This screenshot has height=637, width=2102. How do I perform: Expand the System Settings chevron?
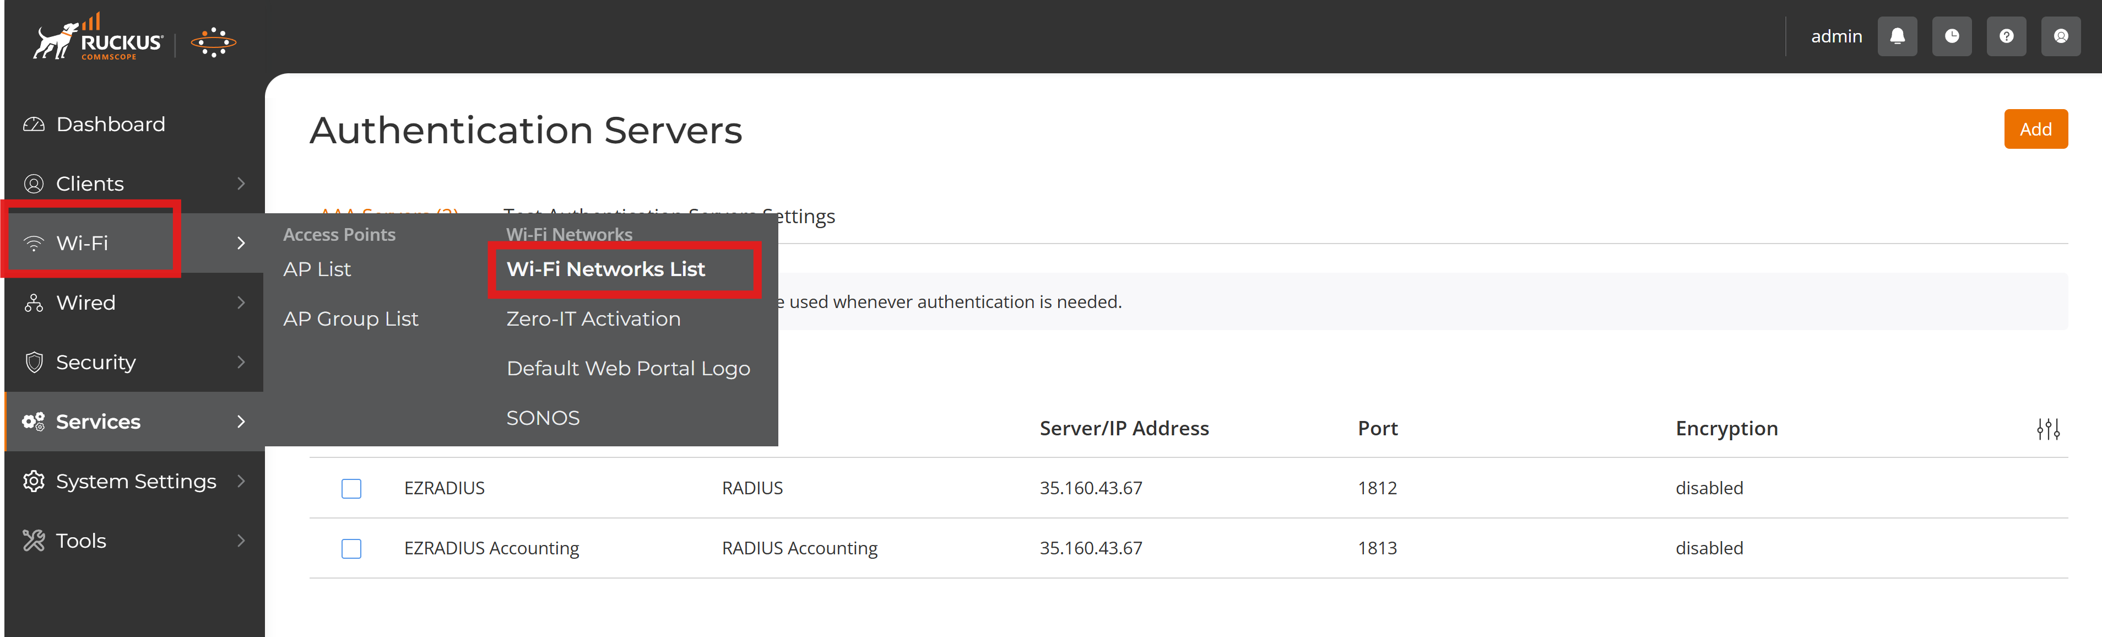(x=241, y=481)
